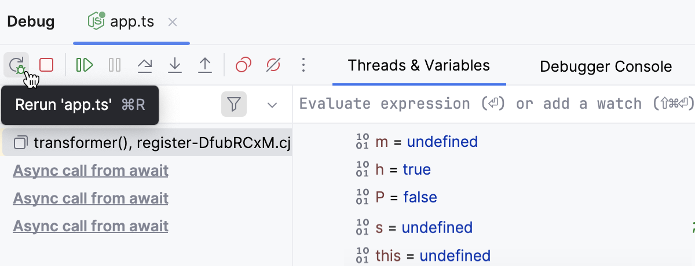Click the first Async call from await link

90,171
